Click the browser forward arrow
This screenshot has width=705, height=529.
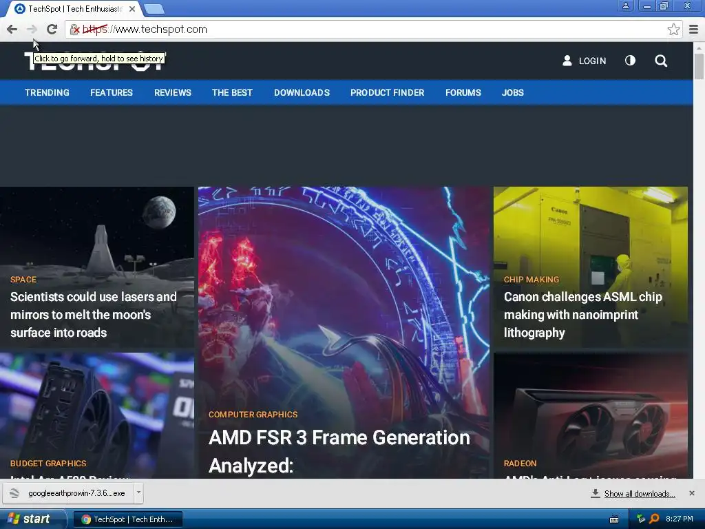tap(32, 29)
